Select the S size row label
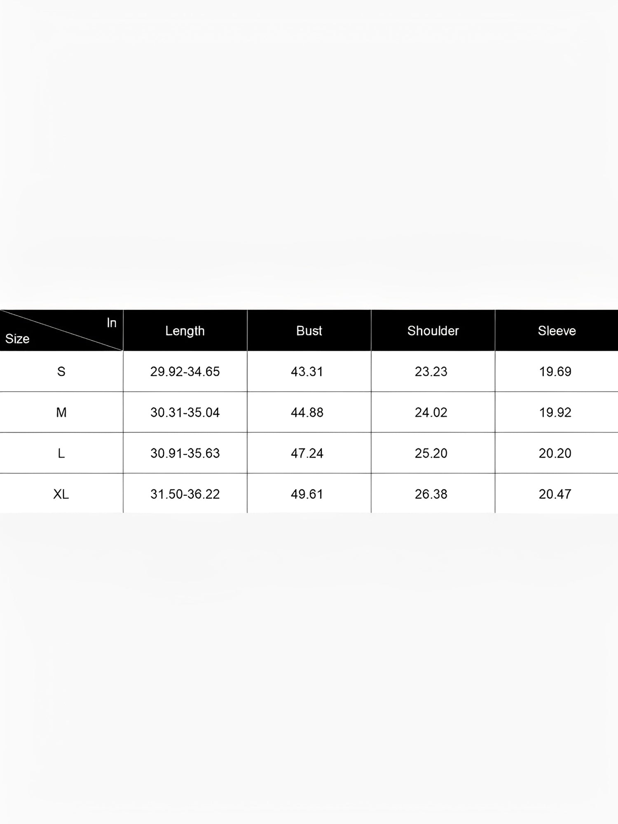The height and width of the screenshot is (824, 618). click(61, 372)
